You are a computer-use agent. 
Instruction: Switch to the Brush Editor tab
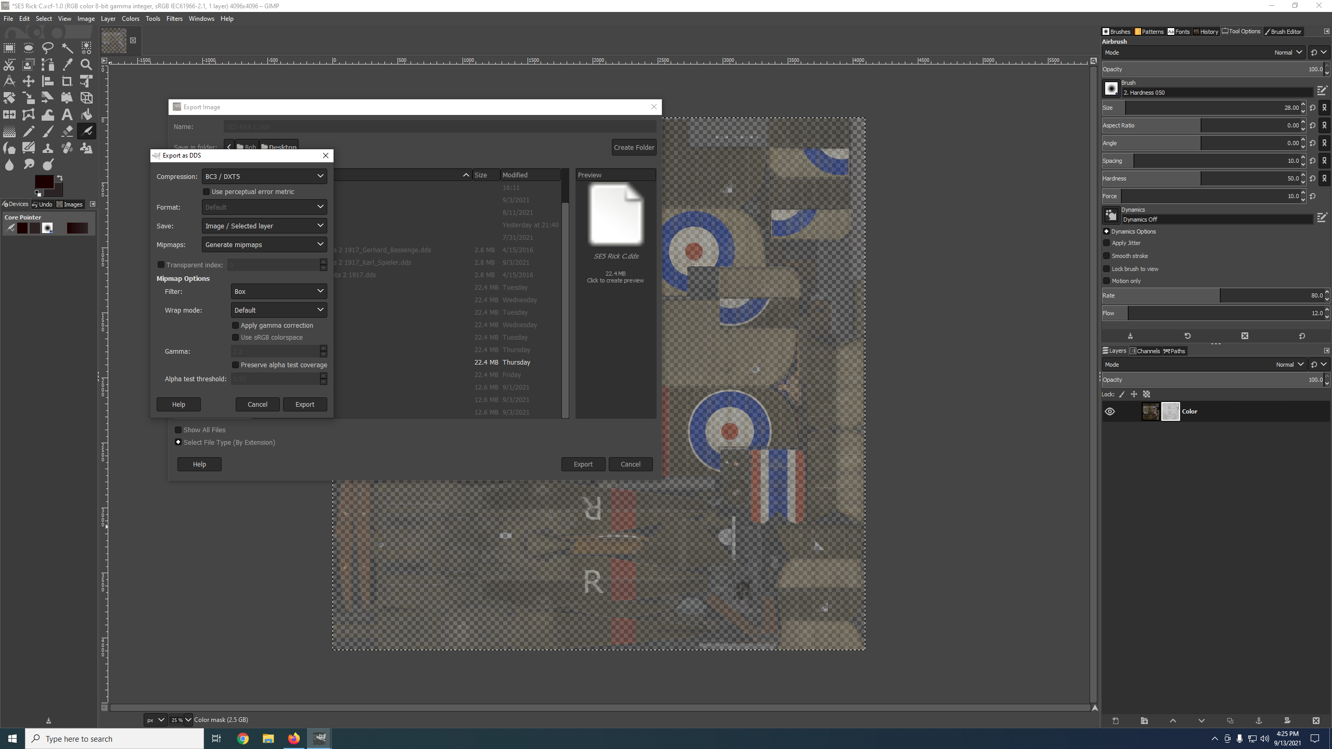point(1283,32)
